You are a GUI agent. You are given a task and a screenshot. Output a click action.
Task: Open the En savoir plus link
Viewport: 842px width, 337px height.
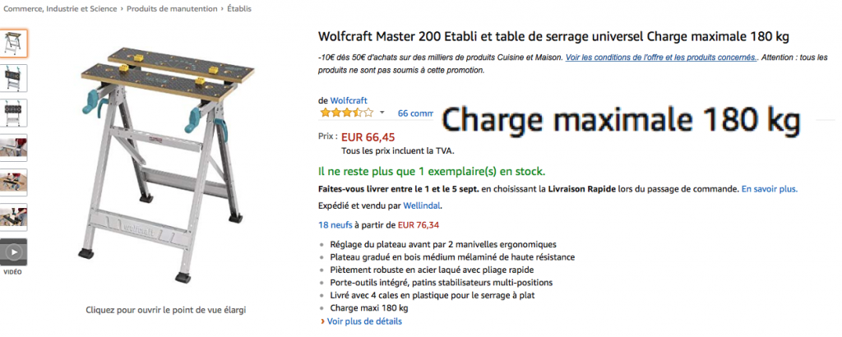tap(770, 189)
